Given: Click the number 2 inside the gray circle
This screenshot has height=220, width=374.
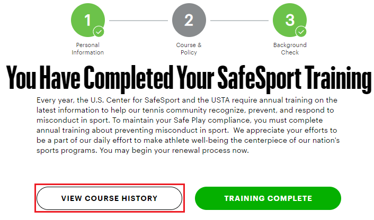Looking at the screenshot, I should 189,20.
